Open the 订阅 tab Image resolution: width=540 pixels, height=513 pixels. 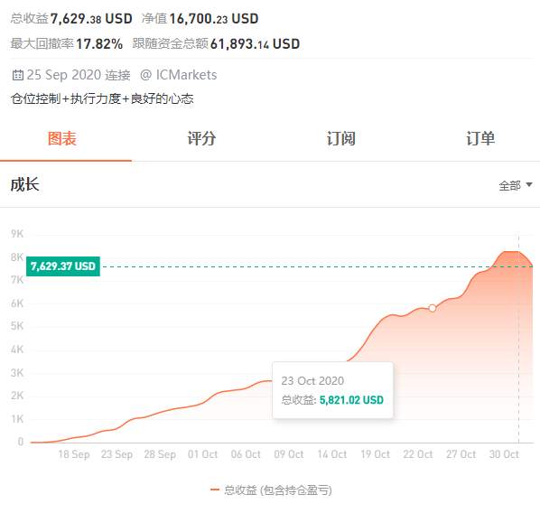click(x=341, y=138)
